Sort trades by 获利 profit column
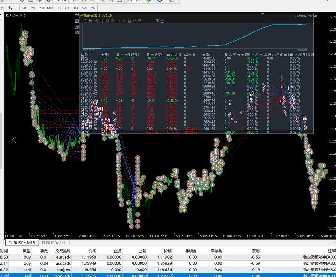This screenshot has width=336, height=277. tap(256, 251)
